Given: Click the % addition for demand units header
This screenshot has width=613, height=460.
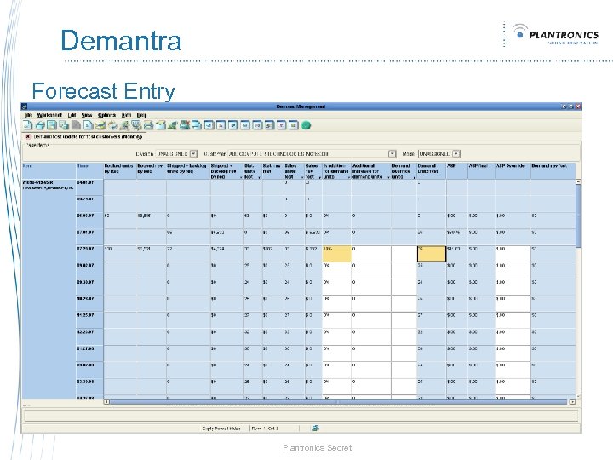Looking at the screenshot, I should (x=336, y=171).
